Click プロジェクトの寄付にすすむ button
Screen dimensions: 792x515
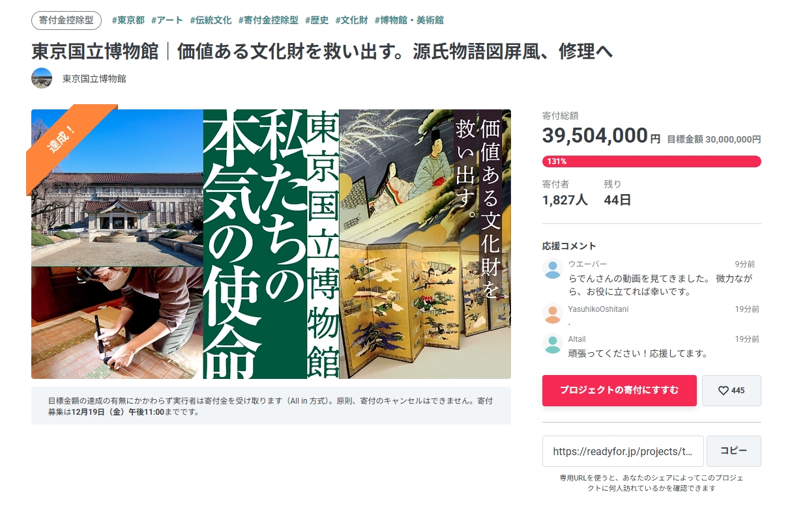tap(619, 391)
